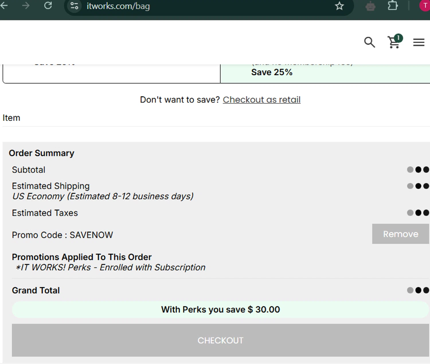Open the shopping cart icon
This screenshot has width=430, height=364.
[x=394, y=42]
